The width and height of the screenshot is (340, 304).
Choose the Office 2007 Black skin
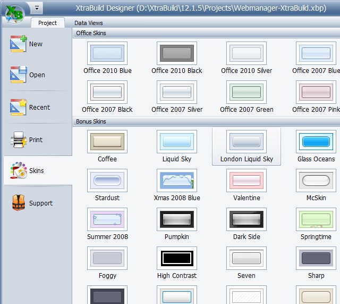click(x=107, y=97)
